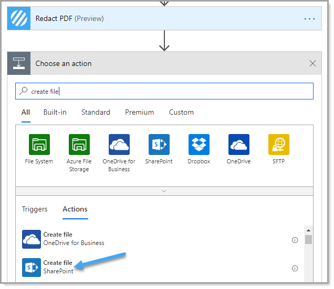
Task: Select the SharePoint connector icon
Action: pyautogui.click(x=159, y=144)
